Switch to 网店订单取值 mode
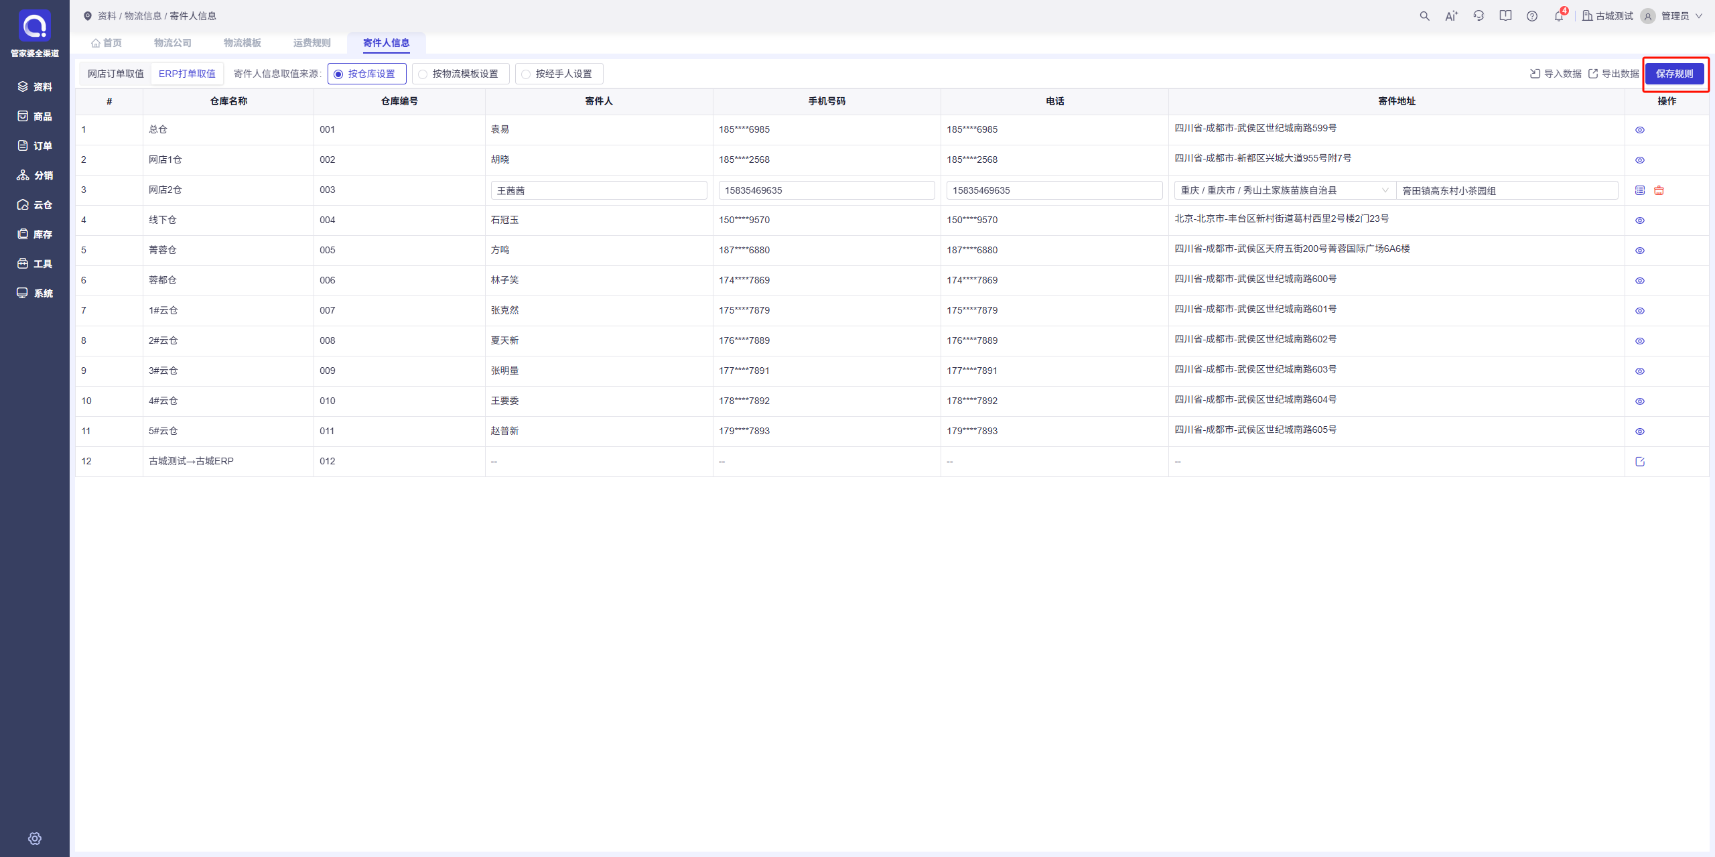The image size is (1715, 857). tap(115, 74)
